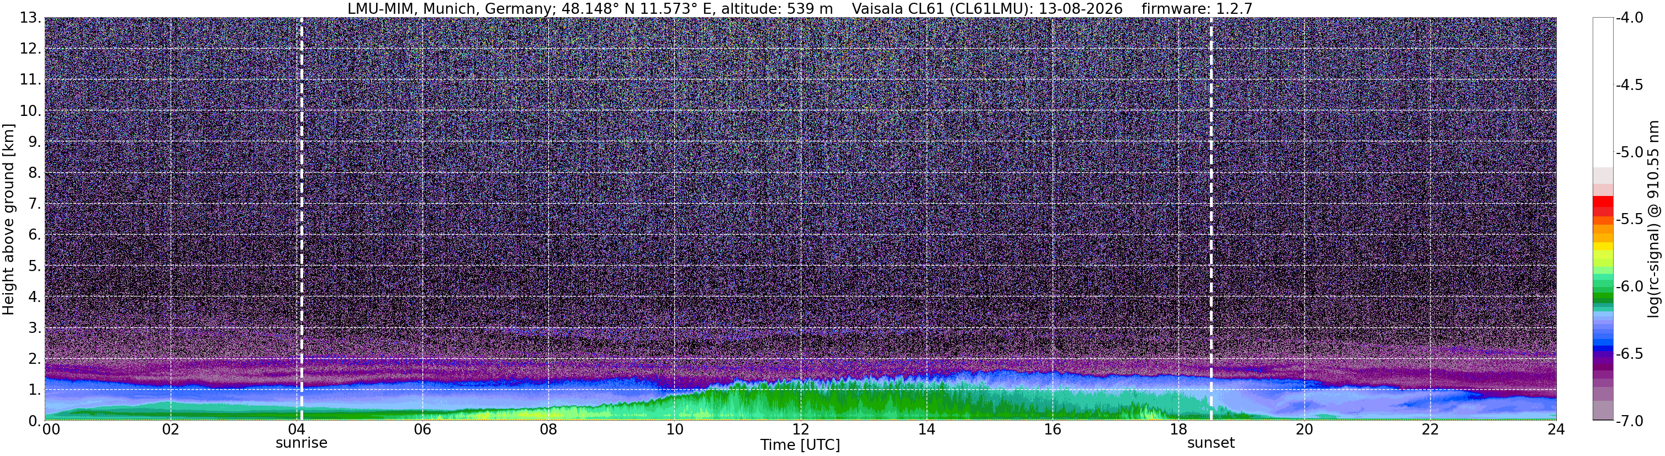The height and width of the screenshot is (456, 1665).
Task: Click the x-axis tick label '08'
Action: click(548, 430)
